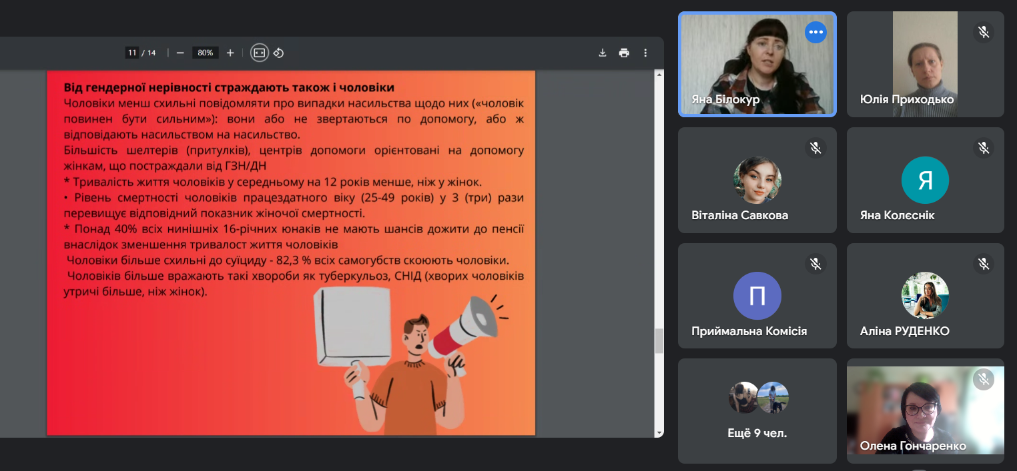Screen dimensions: 1017x471
Task: Click muted mic icon on Віталіна Савкова tile
Action: [815, 148]
